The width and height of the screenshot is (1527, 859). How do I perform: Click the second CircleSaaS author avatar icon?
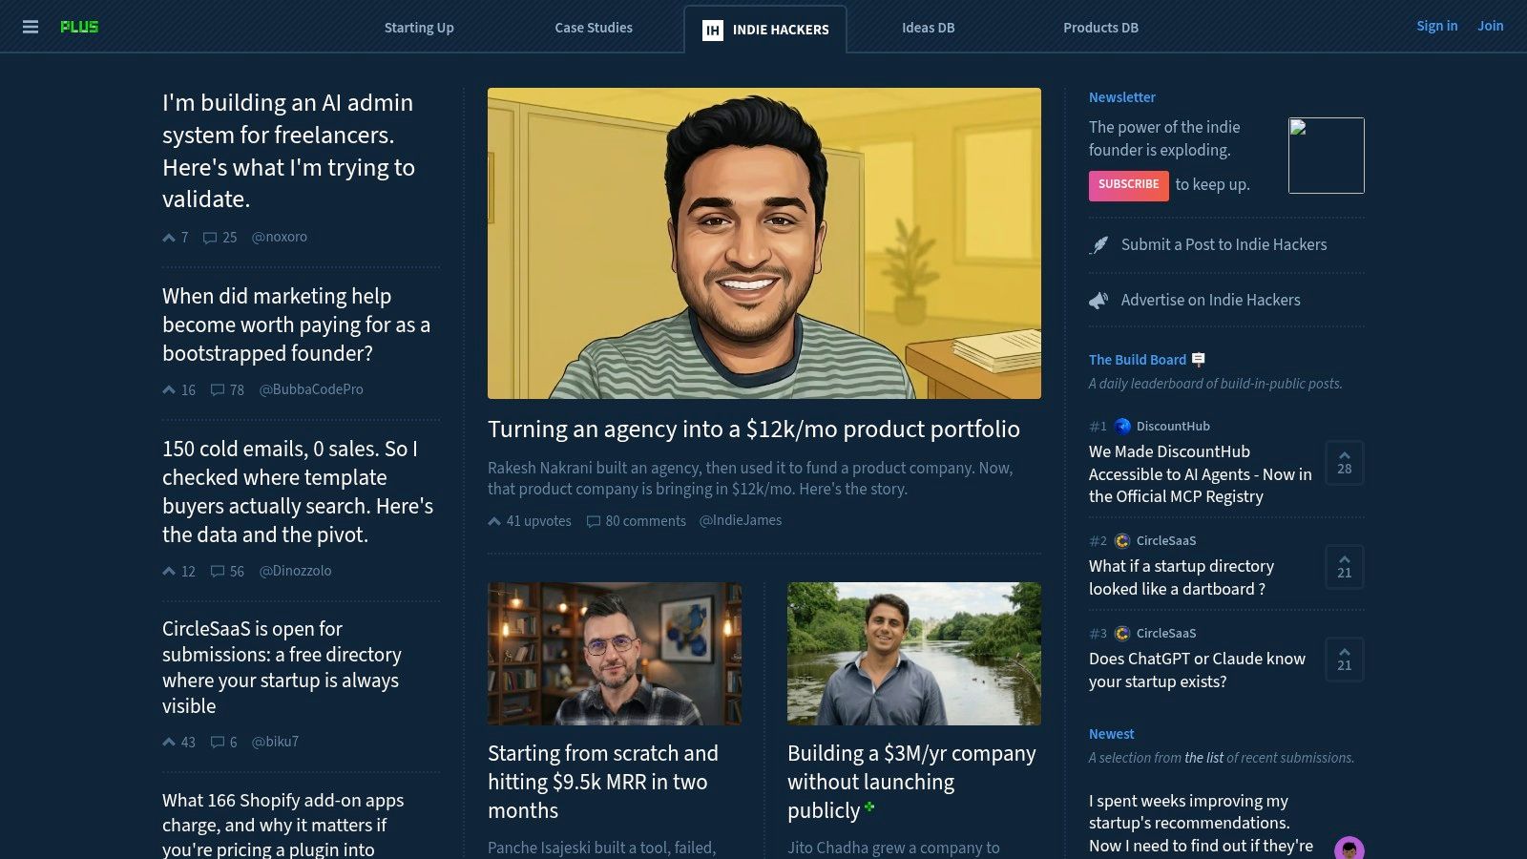click(1122, 634)
